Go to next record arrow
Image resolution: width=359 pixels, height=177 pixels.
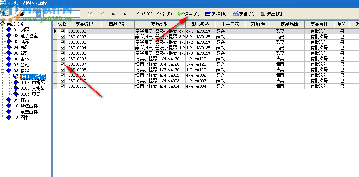coord(114,14)
